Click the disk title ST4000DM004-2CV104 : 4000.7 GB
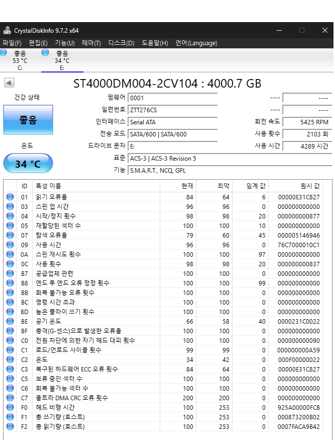Image resolution: width=335 pixels, height=440 pixels. point(167,84)
